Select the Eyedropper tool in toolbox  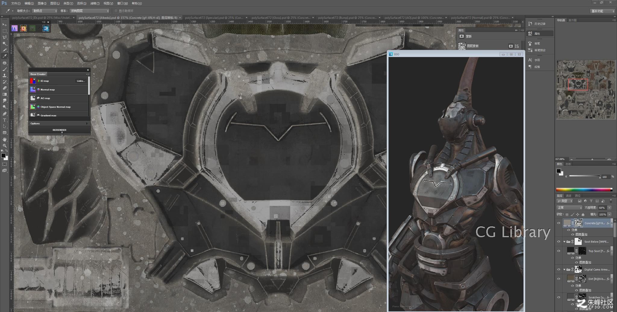click(x=5, y=56)
